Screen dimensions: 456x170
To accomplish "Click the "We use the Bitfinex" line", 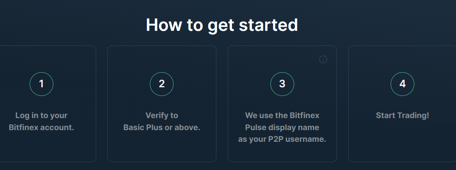I will pyautogui.click(x=282, y=115).
